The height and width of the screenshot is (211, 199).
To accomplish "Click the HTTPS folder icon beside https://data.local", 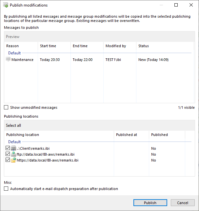I will [13, 160].
